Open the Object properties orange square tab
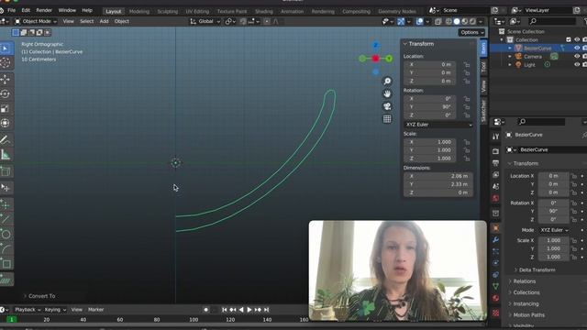Screen dimensions: 587x330 coord(495,228)
